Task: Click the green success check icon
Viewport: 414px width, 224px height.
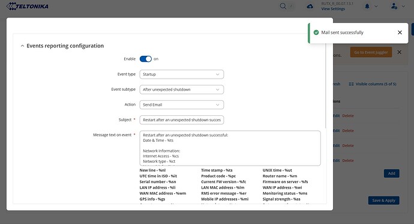Action: [316, 32]
